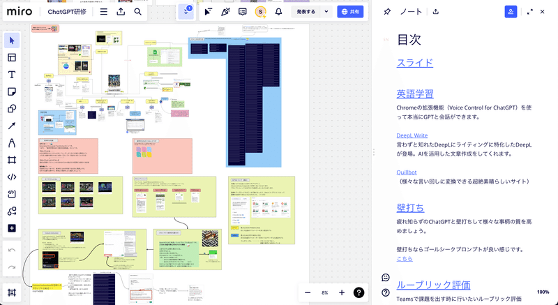Viewport: 558px width, 305px height.
Task: Select the pen tool
Action: 12,142
